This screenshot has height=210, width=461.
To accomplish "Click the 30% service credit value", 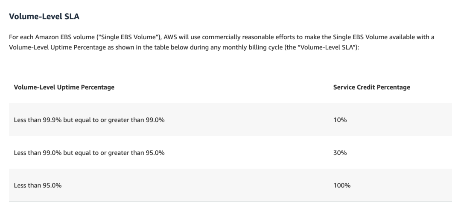I will coord(340,153).
